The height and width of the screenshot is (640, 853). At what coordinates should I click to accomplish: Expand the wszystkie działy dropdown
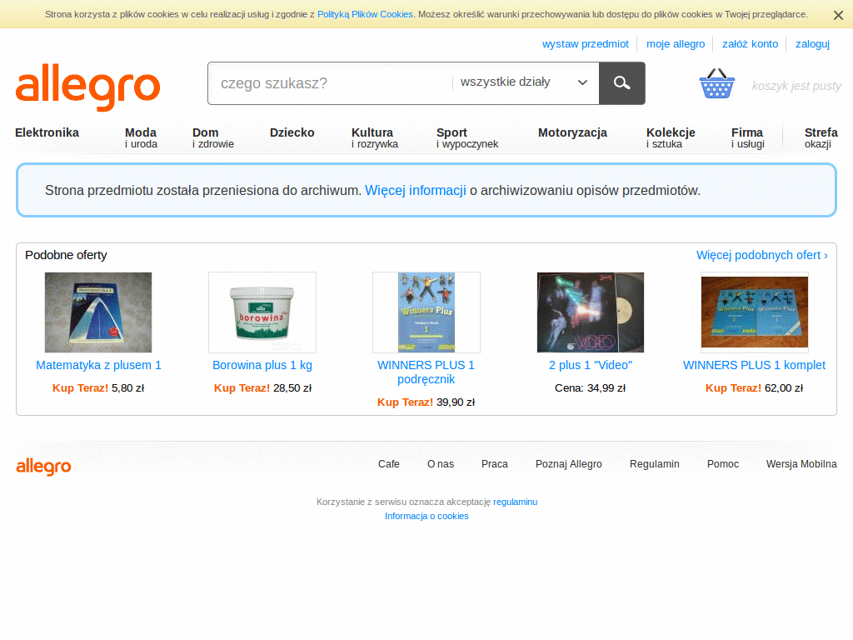(x=524, y=82)
